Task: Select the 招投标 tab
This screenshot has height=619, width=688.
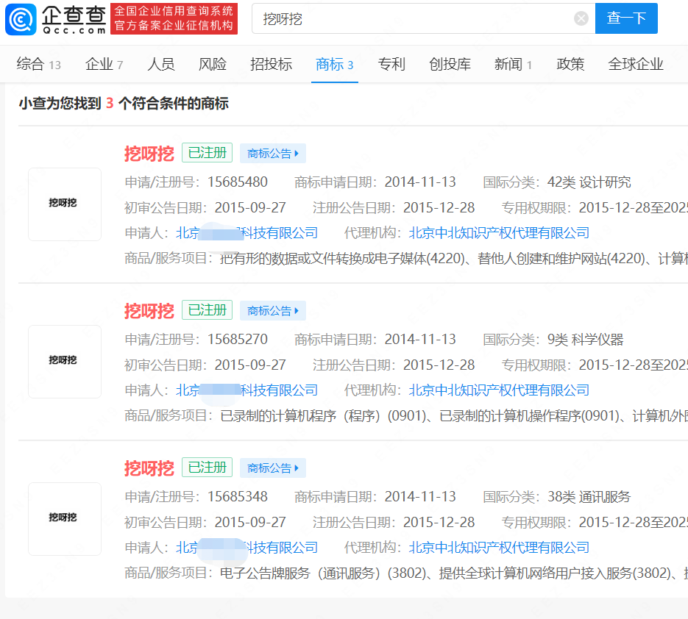Action: [271, 65]
